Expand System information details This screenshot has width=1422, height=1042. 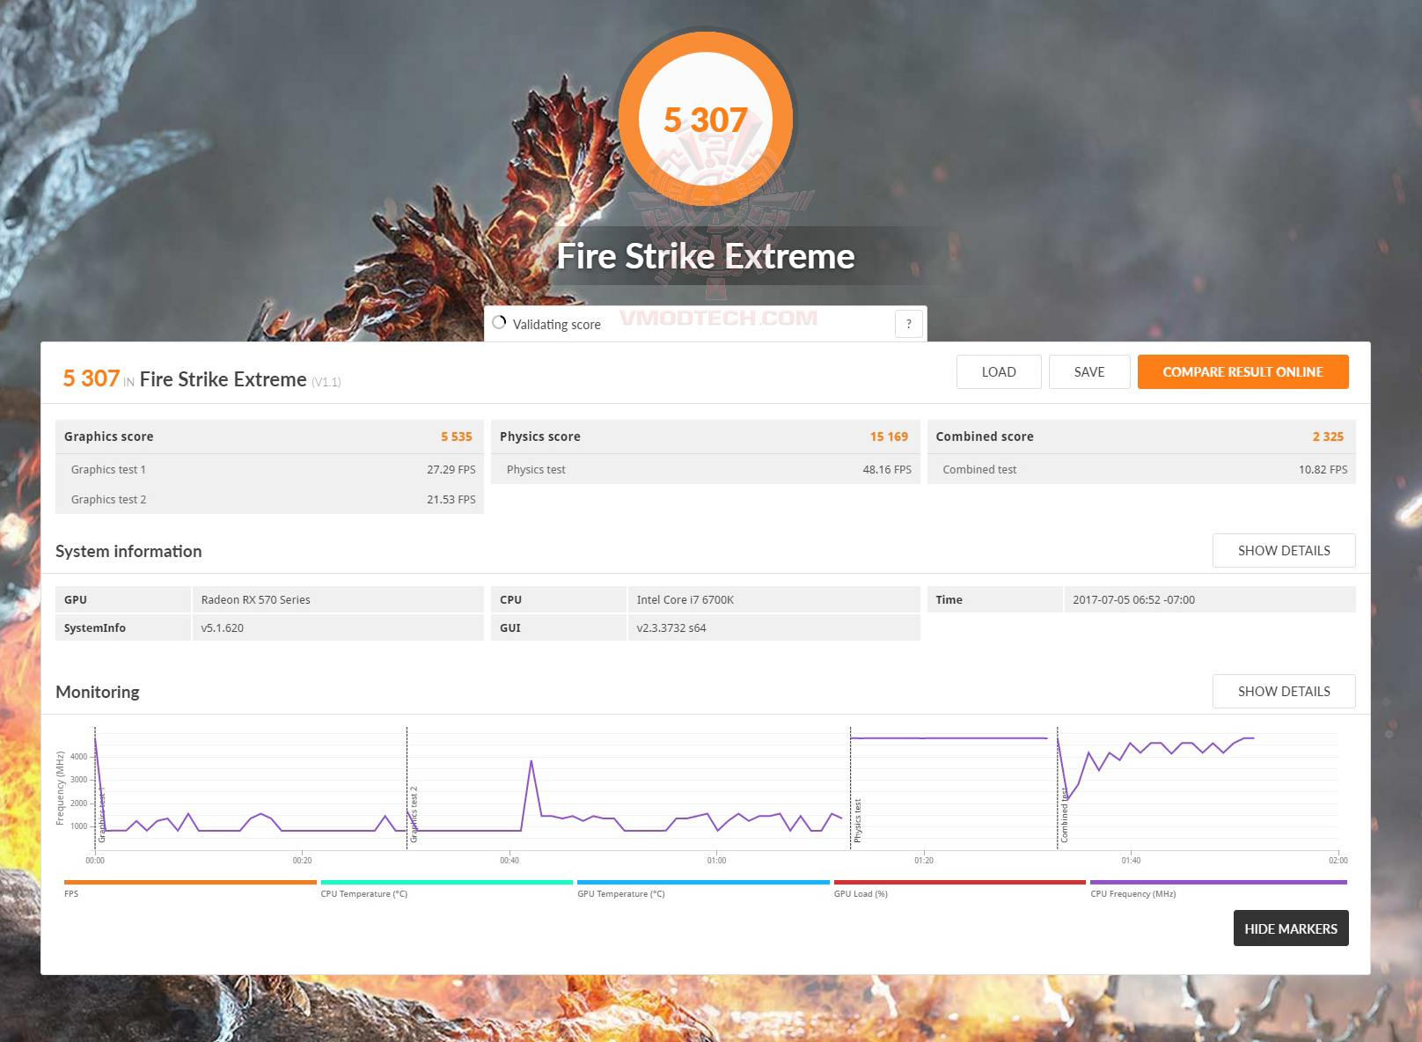(x=1284, y=550)
